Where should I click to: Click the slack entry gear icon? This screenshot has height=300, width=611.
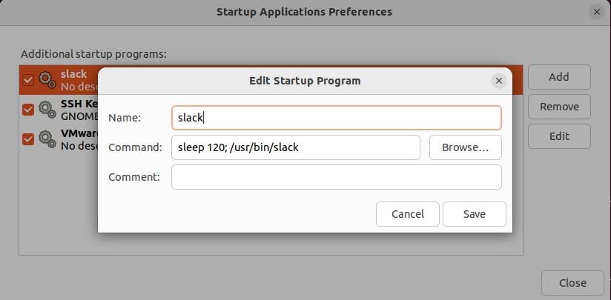47,79
